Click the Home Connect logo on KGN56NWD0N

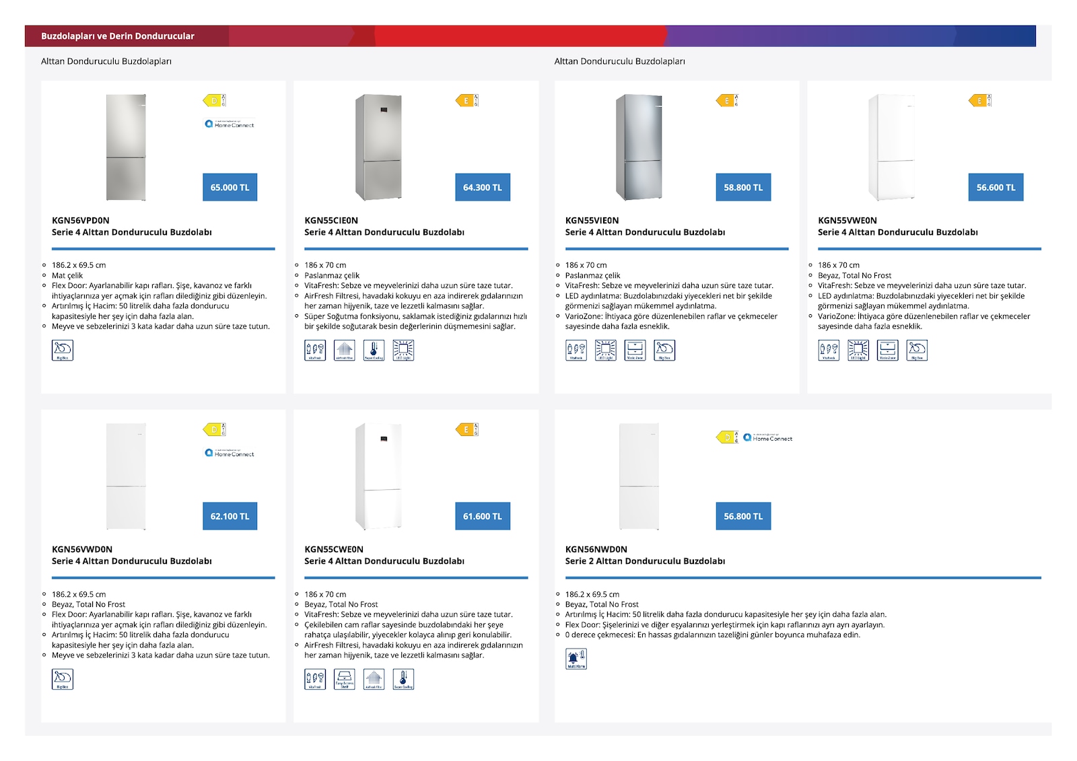[768, 437]
